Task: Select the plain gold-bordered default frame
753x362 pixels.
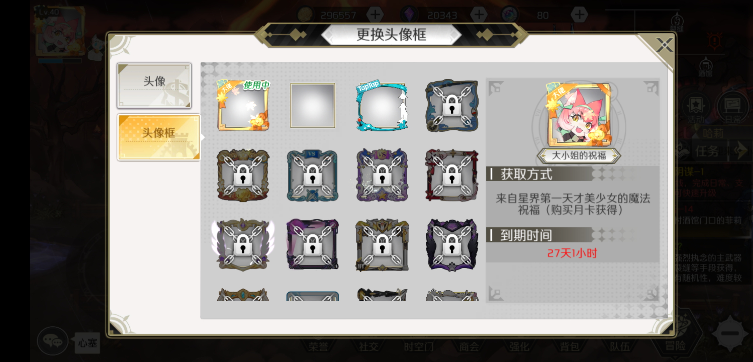Action: coord(313,106)
